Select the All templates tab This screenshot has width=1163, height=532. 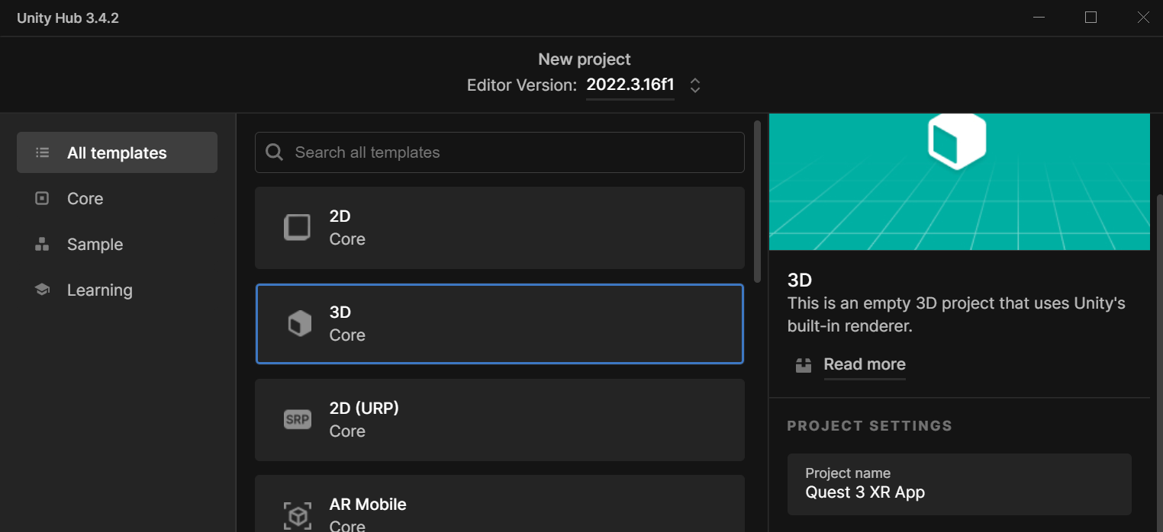pos(117,152)
